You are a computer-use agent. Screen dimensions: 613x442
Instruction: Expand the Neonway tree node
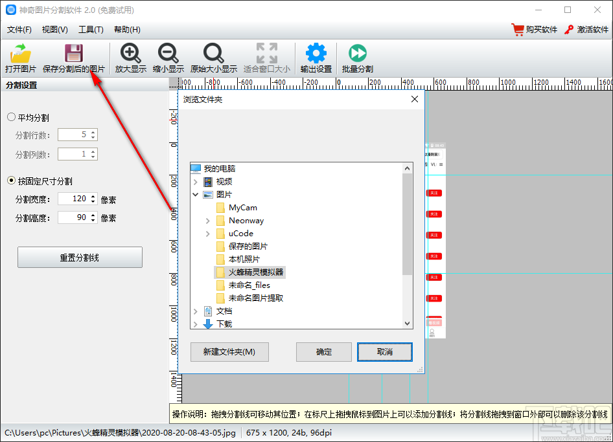(x=208, y=221)
